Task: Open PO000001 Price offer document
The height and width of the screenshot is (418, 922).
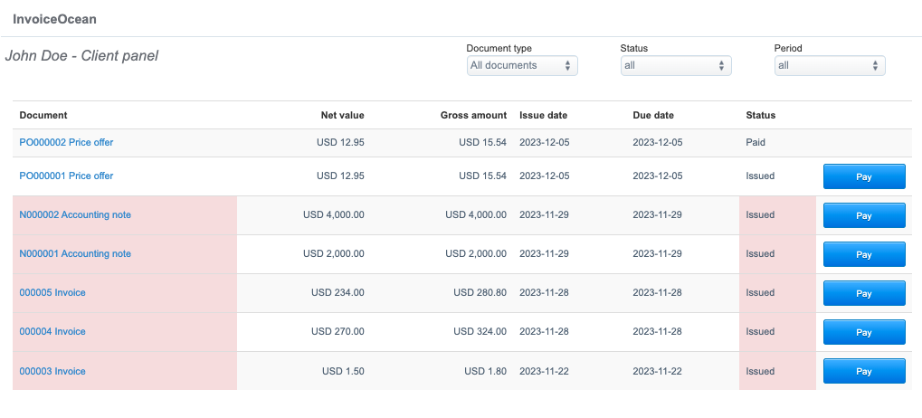Action: [x=66, y=176]
